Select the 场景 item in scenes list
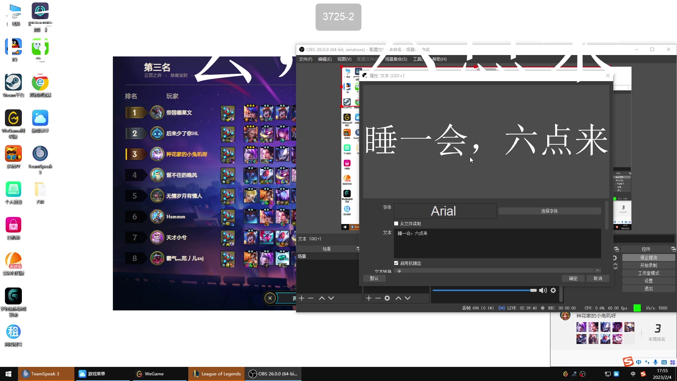 tap(328, 256)
